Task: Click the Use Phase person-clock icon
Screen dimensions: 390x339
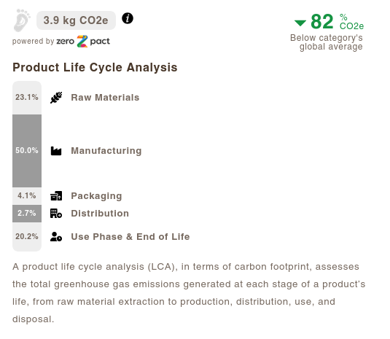Action: point(56,236)
